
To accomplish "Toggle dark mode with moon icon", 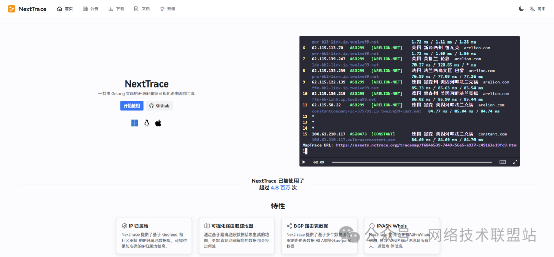I will coord(521,9).
